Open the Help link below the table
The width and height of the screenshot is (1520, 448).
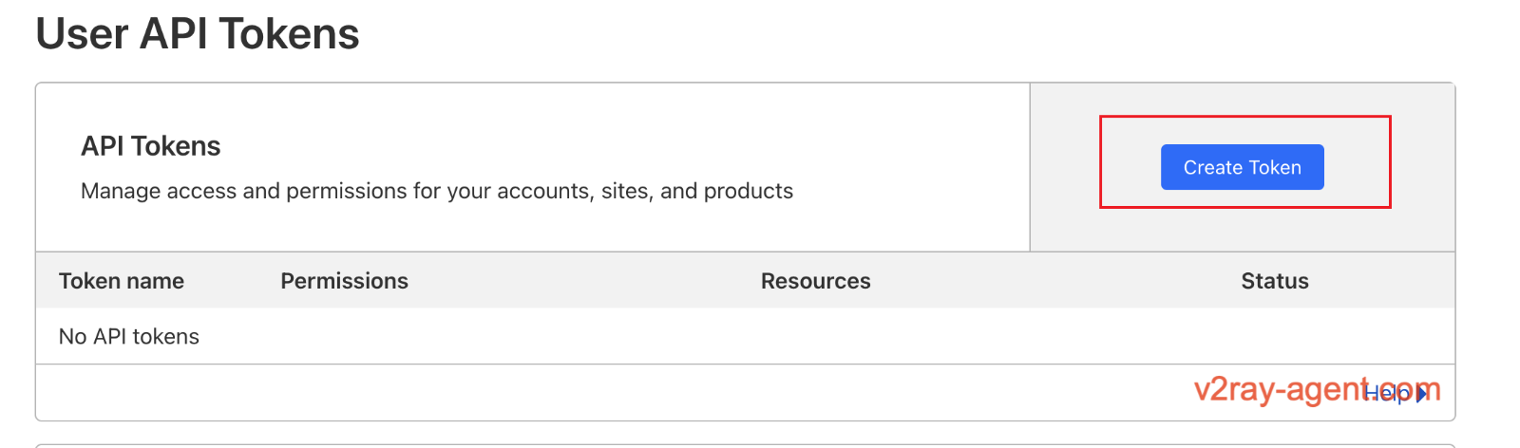point(1387,393)
